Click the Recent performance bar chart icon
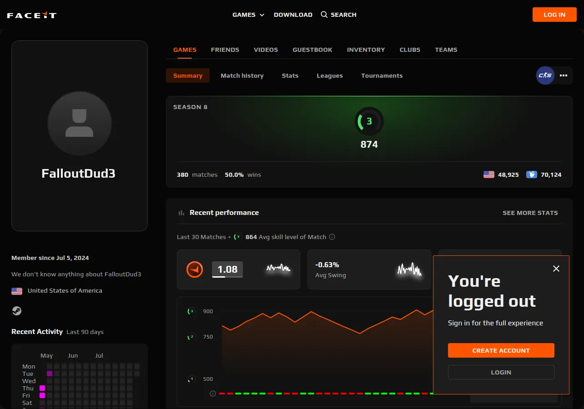The width and height of the screenshot is (584, 409). point(181,213)
